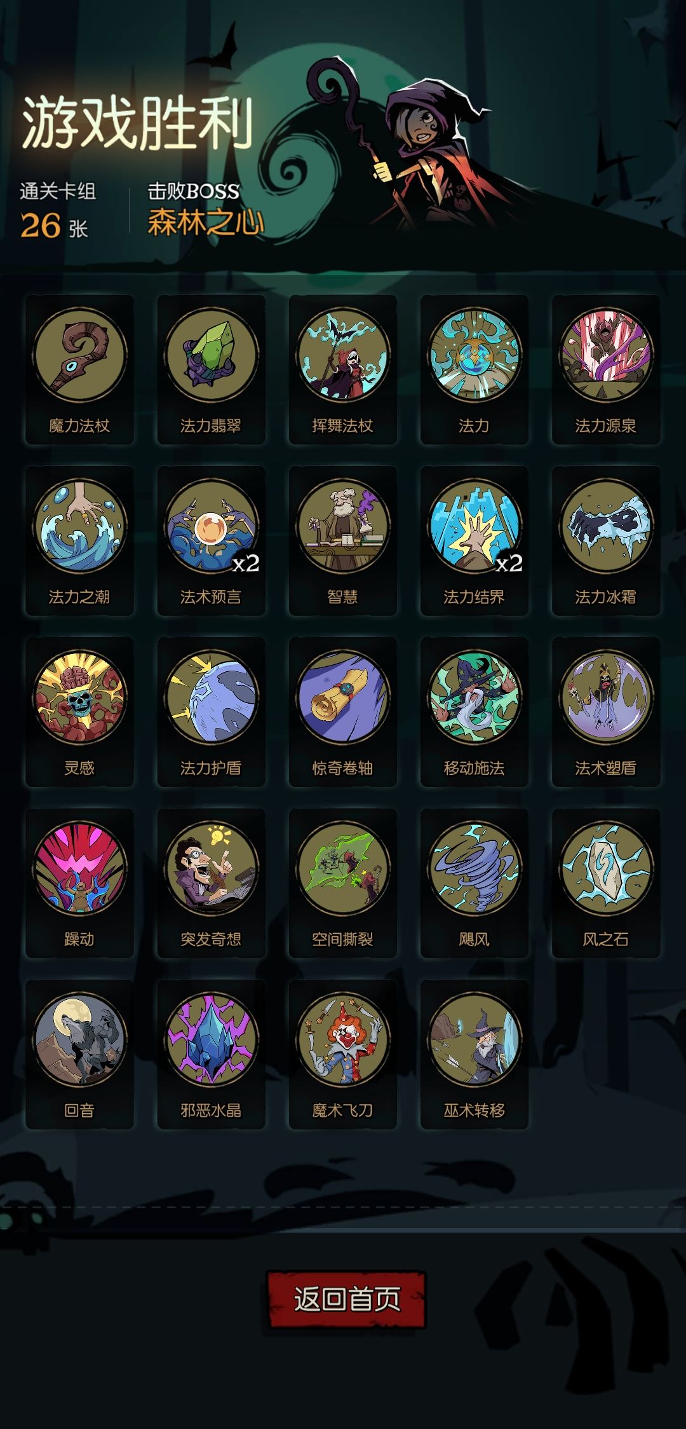Tap the 法力翡翠 green gem card

click(x=211, y=369)
